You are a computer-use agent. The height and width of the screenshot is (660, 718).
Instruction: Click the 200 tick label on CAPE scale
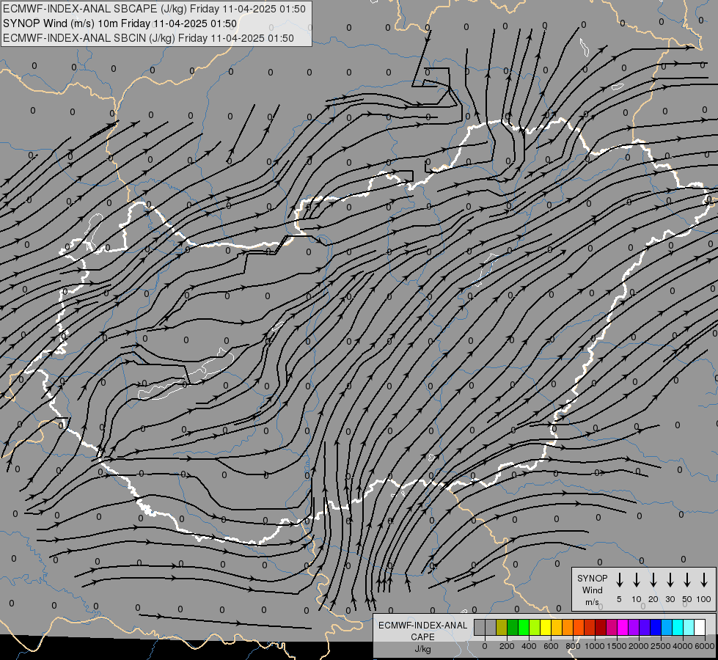click(x=507, y=646)
